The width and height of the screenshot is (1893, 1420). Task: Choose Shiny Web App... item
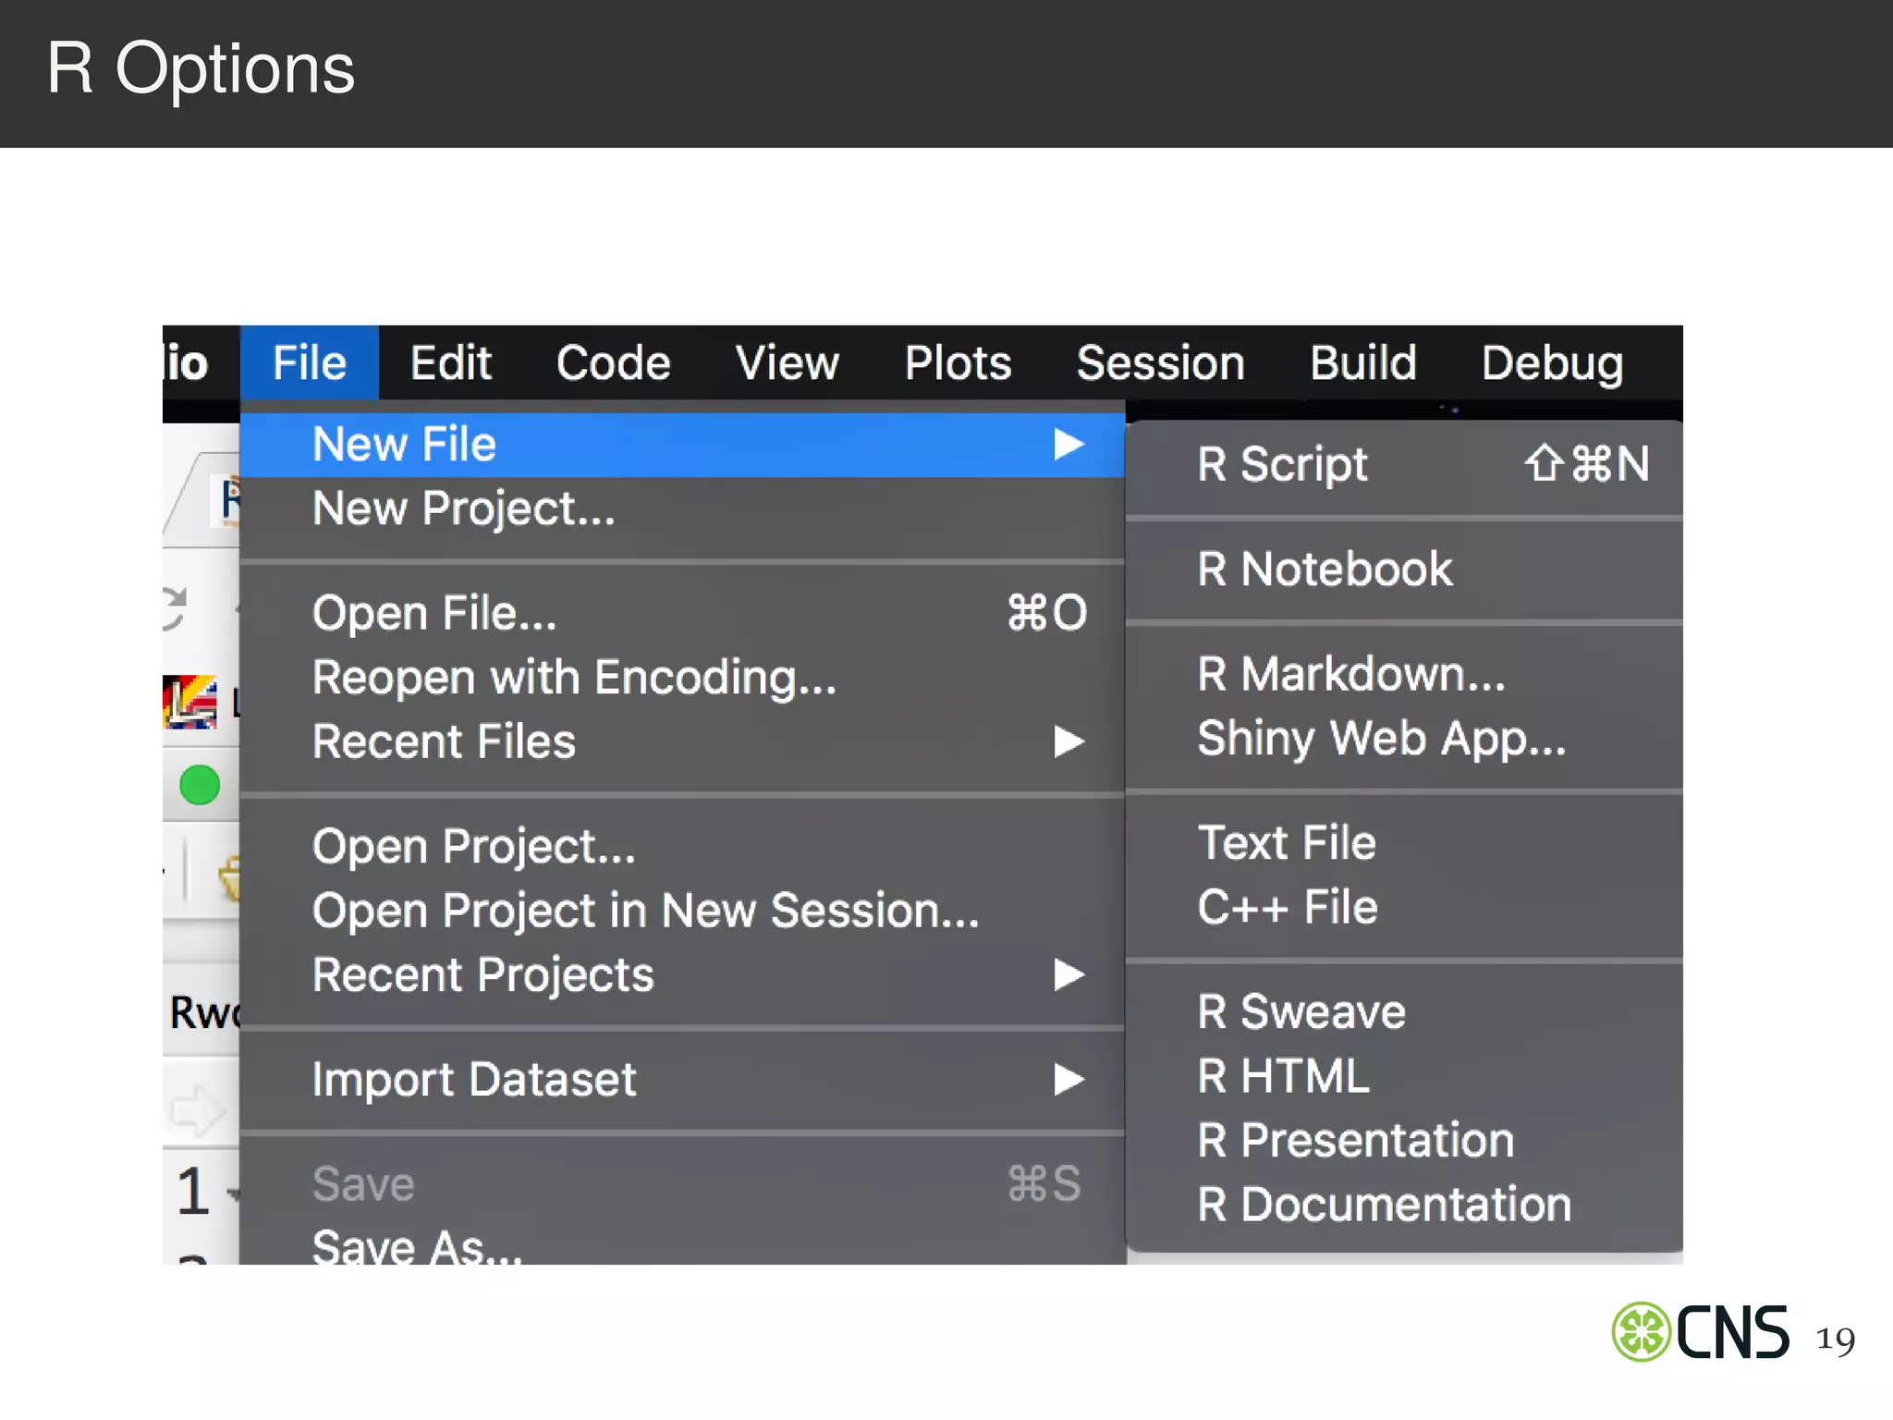click(1381, 738)
